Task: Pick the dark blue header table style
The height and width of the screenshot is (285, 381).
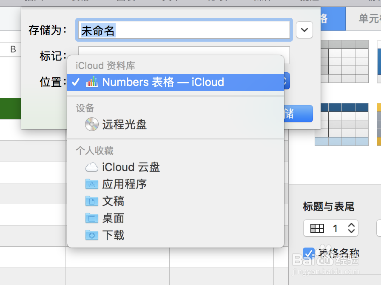Action: [341, 124]
